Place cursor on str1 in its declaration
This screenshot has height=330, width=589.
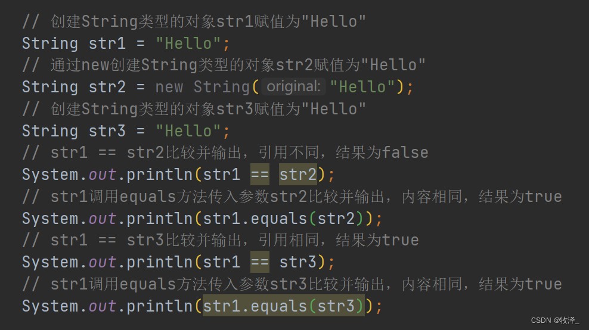click(x=107, y=43)
